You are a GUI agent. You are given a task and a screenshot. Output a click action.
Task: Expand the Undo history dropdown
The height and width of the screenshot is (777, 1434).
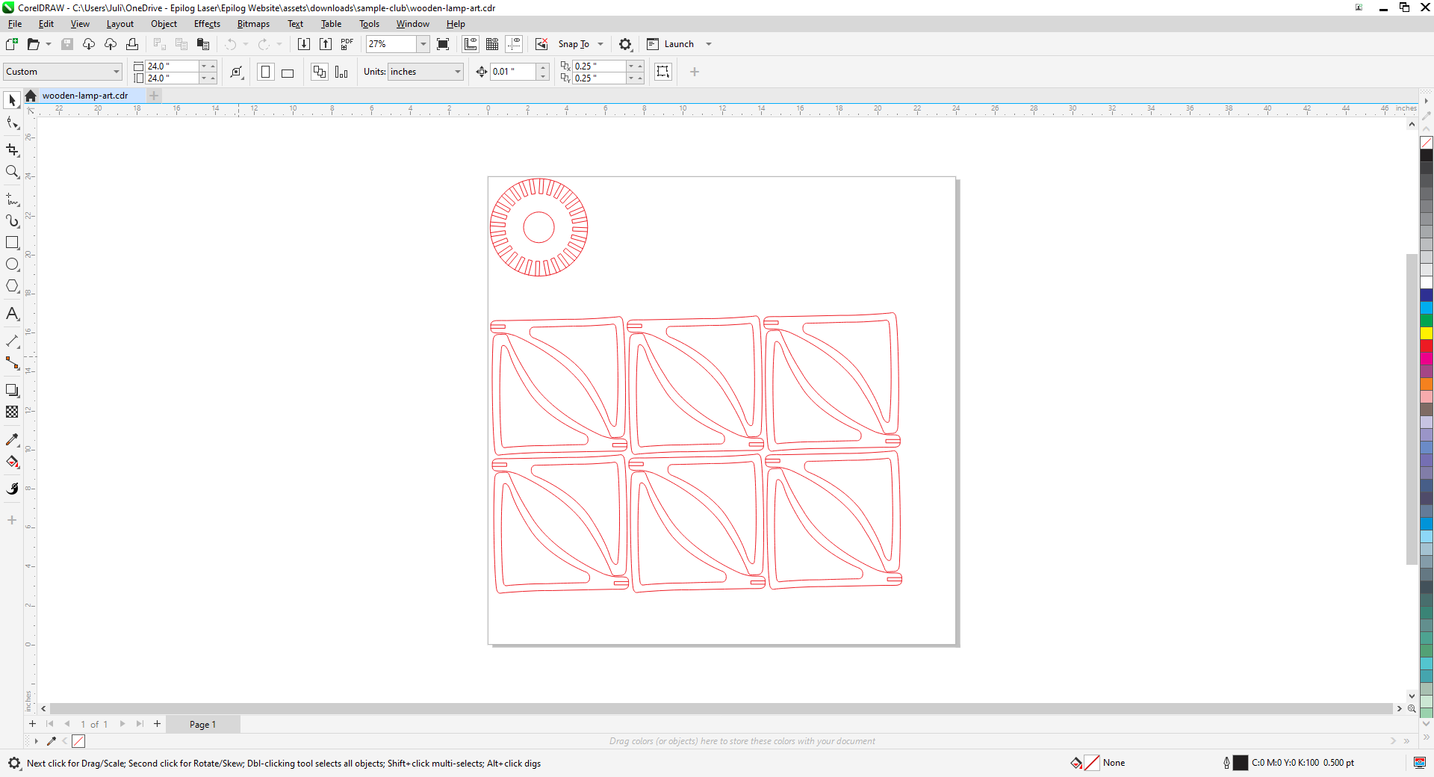246,44
